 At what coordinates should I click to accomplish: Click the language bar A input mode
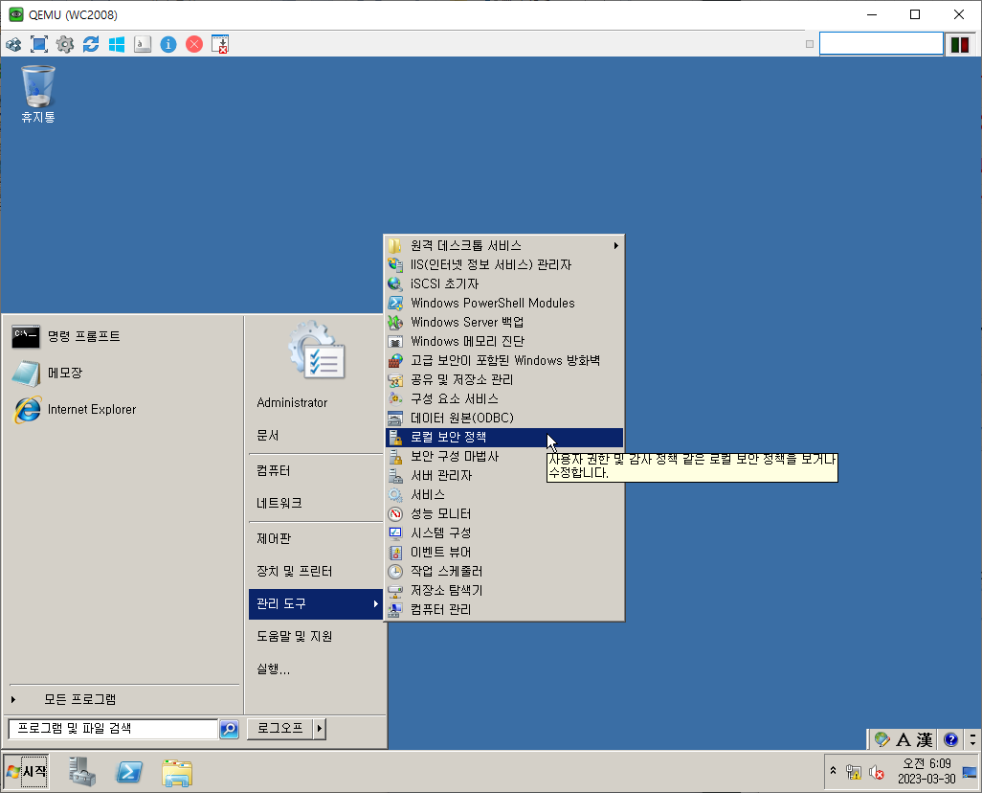(x=904, y=739)
